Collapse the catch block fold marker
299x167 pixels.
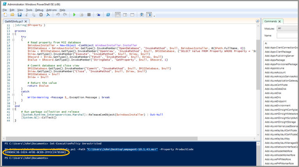(x=13, y=94)
